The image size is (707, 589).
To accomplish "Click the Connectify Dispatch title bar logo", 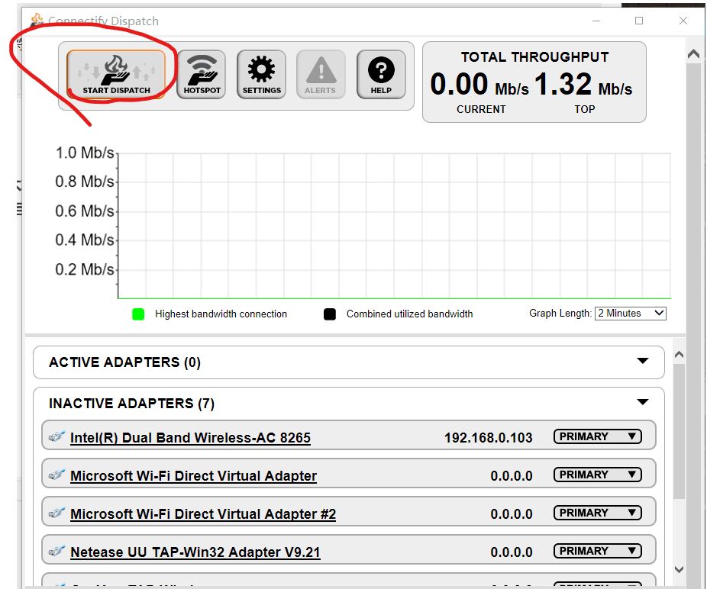I will coord(37,21).
